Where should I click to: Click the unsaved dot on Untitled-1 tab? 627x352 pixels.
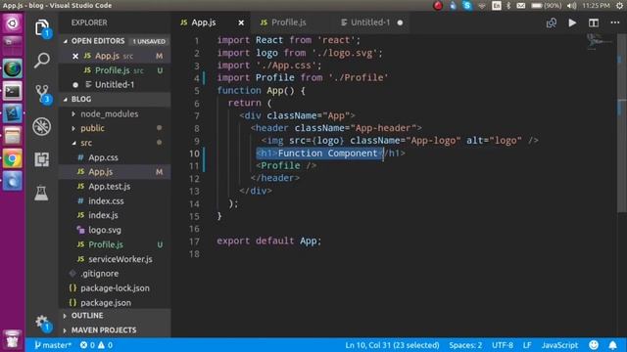coord(400,22)
